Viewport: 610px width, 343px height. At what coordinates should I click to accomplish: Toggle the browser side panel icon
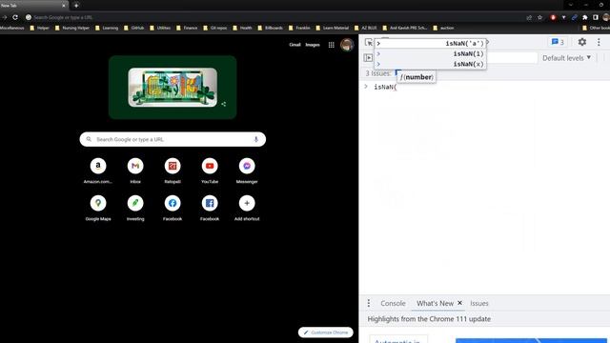tap(595, 17)
